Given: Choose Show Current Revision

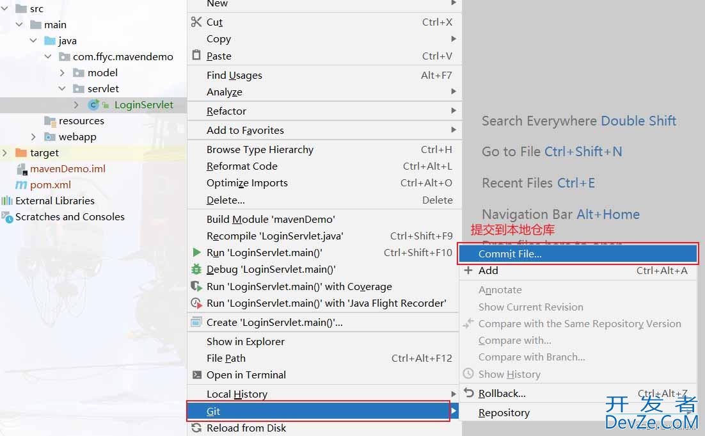Looking at the screenshot, I should coord(578,307).
